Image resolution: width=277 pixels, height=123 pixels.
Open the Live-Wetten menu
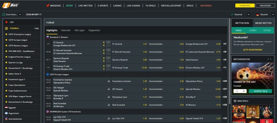coord(85,6)
